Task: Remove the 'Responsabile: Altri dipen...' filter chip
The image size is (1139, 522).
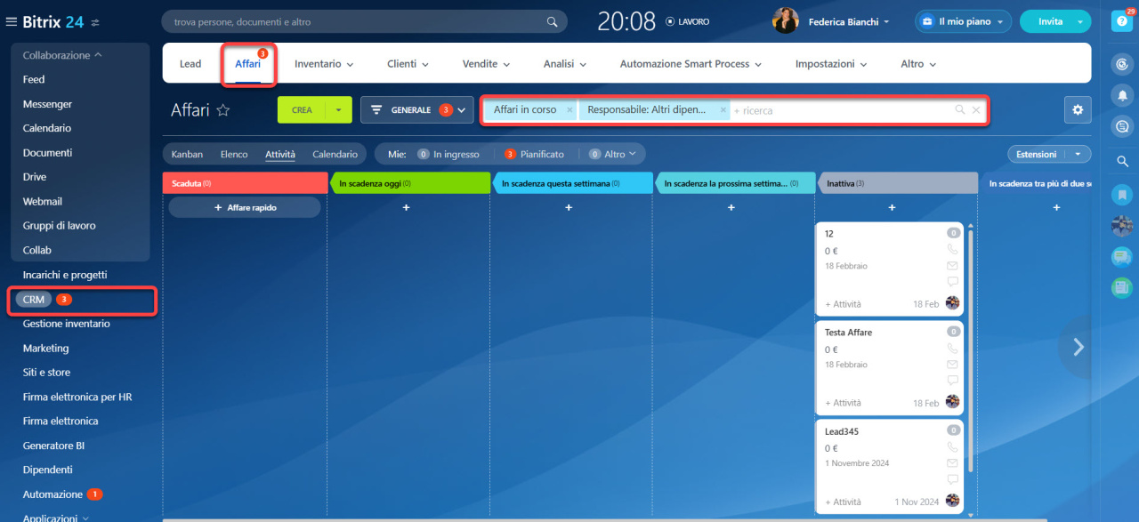Action: (x=723, y=110)
